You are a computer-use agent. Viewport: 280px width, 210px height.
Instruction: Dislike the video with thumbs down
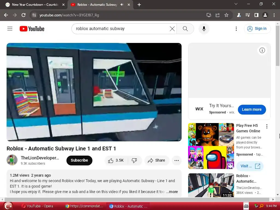[x=135, y=160]
